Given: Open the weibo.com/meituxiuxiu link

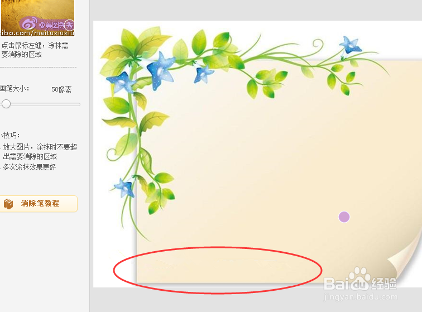Looking at the screenshot, I should (x=37, y=33).
